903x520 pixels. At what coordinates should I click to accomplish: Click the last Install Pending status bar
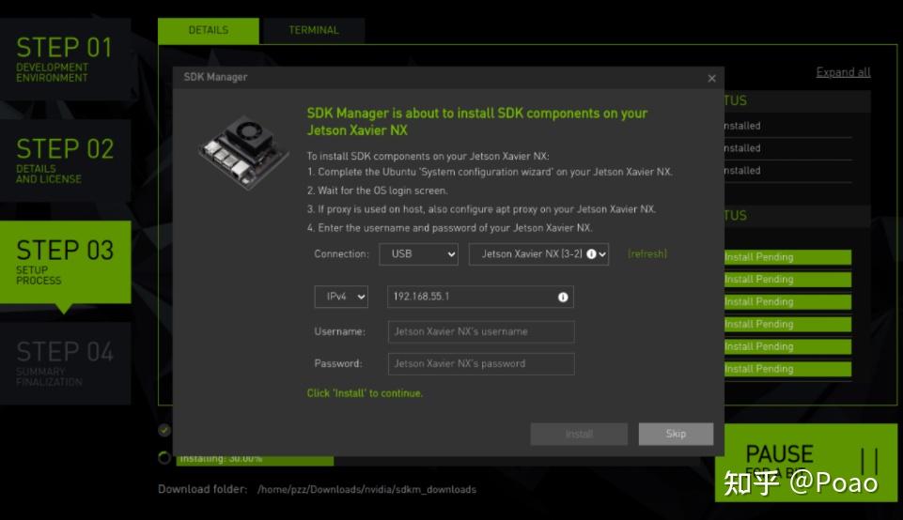[x=787, y=369]
